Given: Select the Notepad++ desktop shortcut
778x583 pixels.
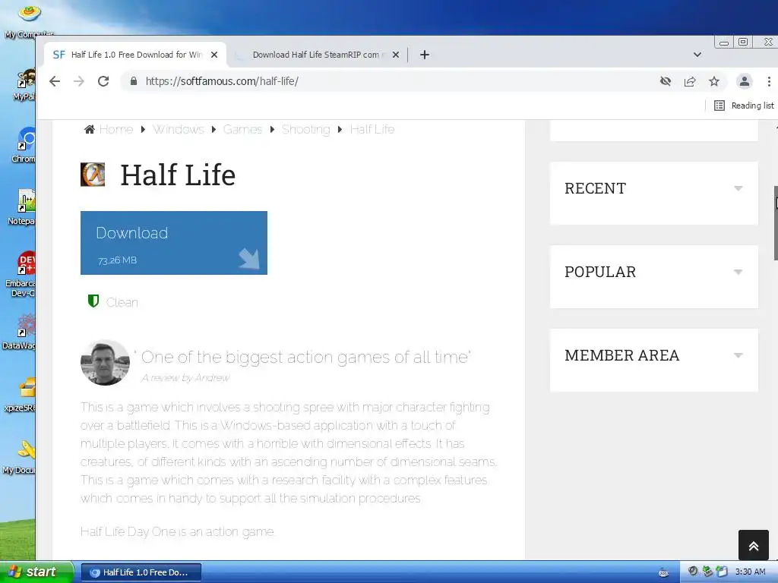Looking at the screenshot, I should click(x=22, y=208).
